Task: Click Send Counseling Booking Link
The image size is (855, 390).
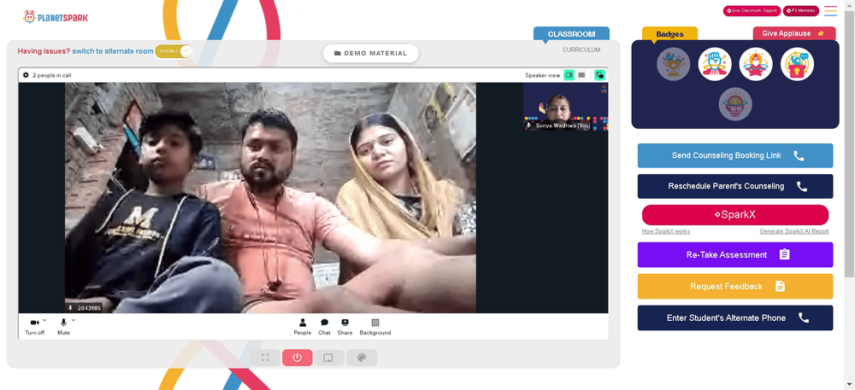Action: (735, 155)
